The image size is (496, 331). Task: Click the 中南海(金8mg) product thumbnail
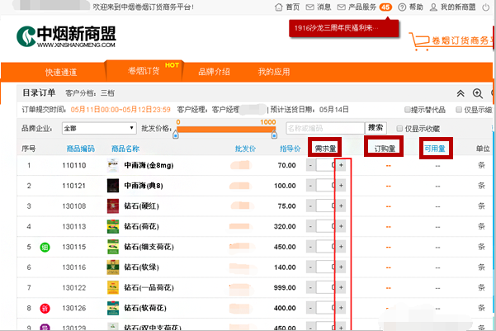(113, 165)
